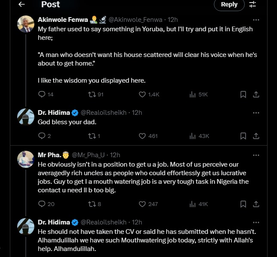Image resolution: width=277 pixels, height=257 pixels.
Task: Click the back arrow next to Post
Action: (21, 4)
